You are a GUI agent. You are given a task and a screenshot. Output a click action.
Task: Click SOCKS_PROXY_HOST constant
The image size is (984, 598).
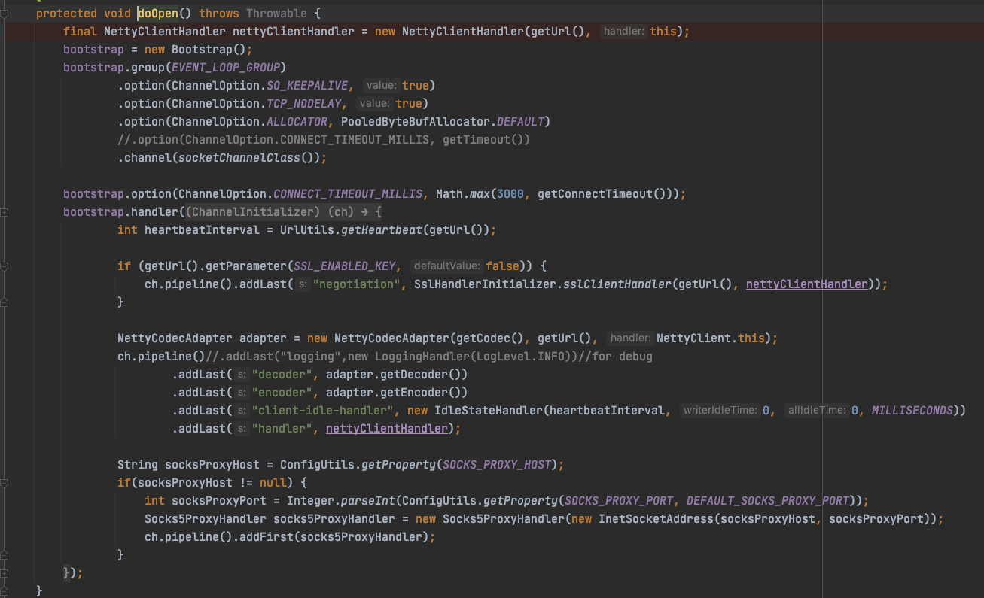(497, 465)
